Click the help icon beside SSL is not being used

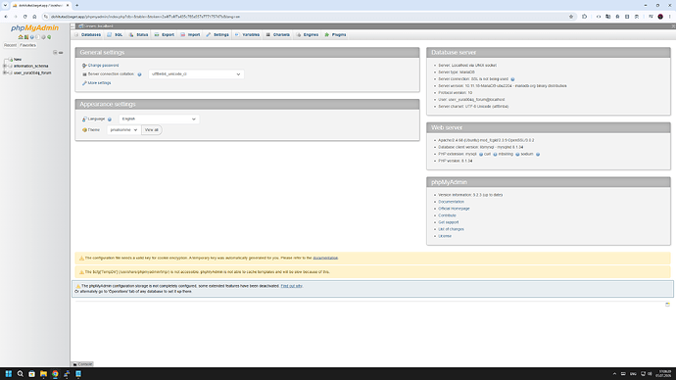click(512, 79)
